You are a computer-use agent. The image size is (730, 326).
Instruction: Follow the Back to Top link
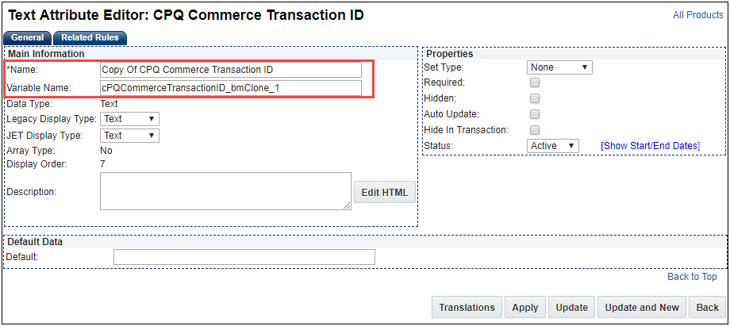(x=692, y=277)
